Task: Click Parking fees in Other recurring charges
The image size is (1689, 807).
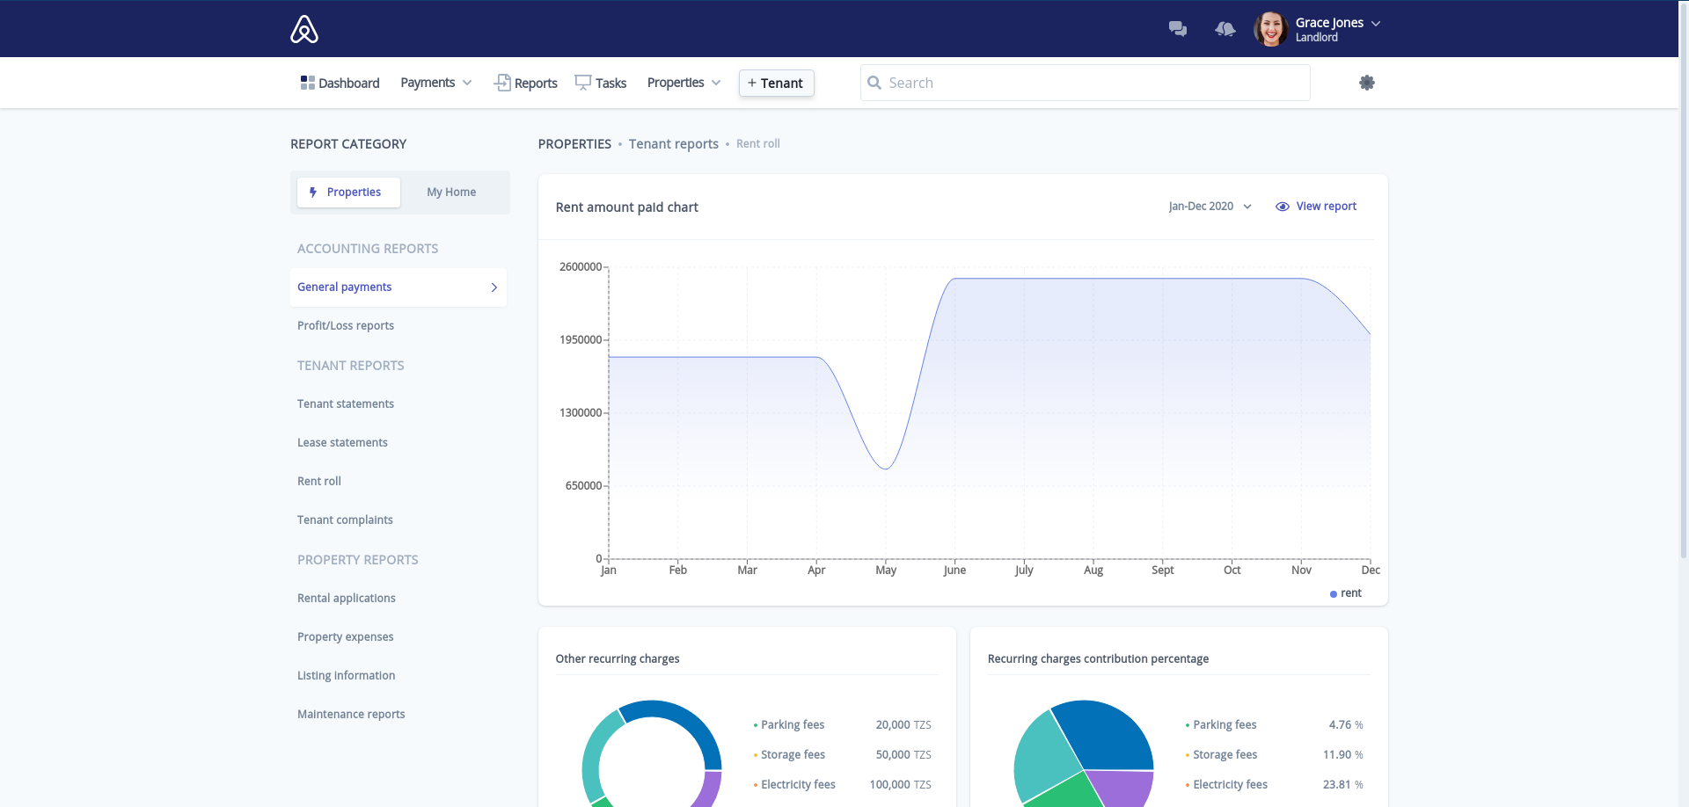Action: [793, 724]
